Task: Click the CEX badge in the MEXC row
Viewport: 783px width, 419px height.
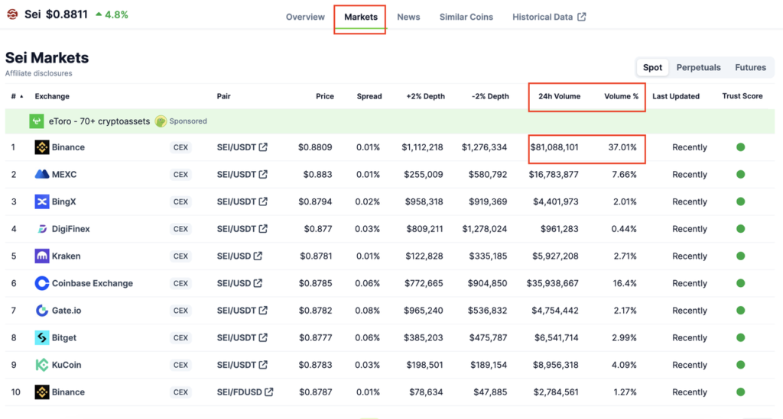Action: tap(180, 174)
